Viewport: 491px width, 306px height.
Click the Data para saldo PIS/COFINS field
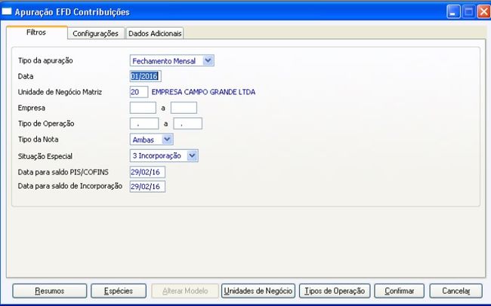tap(147, 172)
